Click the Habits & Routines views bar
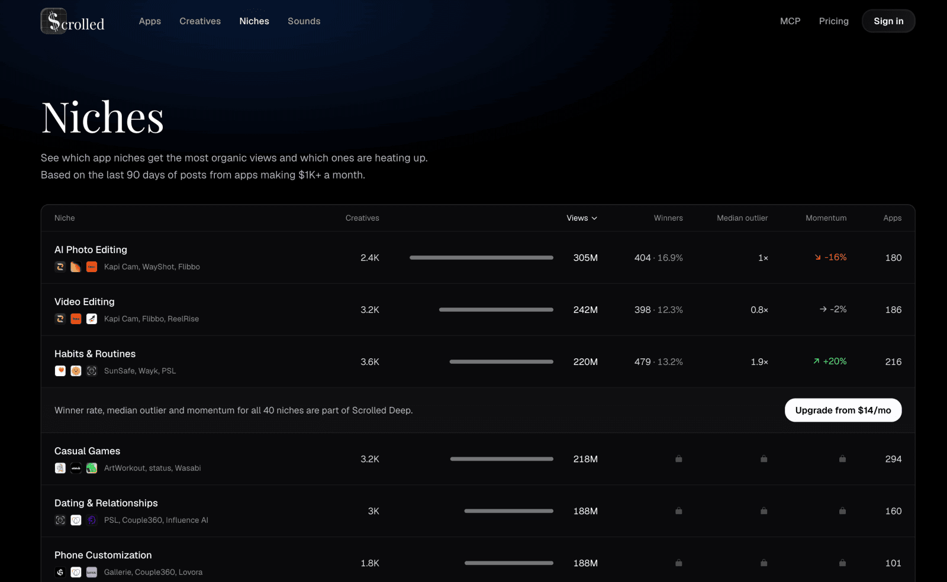This screenshot has height=582, width=947. pyautogui.click(x=501, y=362)
